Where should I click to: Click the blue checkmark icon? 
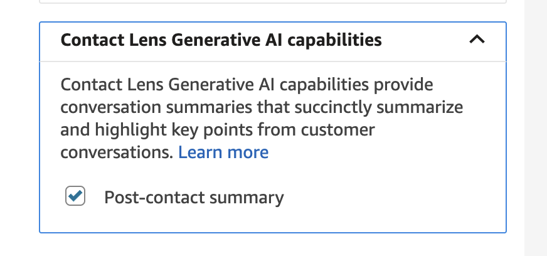click(75, 196)
